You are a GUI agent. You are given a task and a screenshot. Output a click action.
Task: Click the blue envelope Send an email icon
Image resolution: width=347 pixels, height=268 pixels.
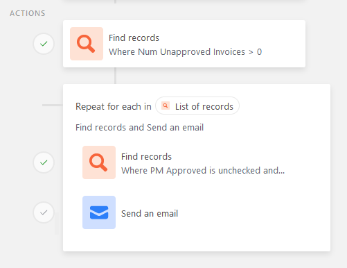pos(99,212)
